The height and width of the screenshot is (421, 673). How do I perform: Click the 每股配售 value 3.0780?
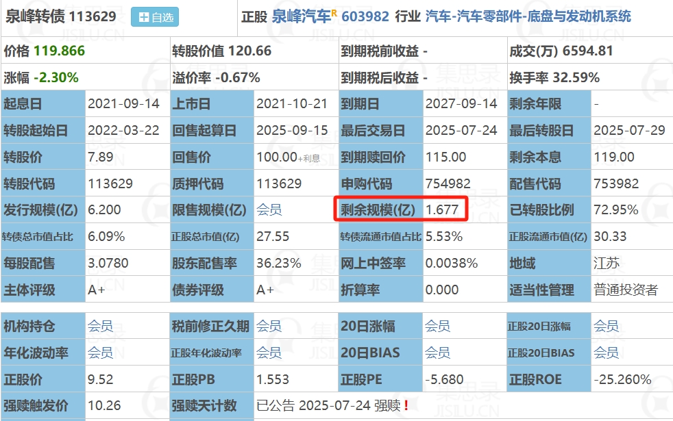[108, 264]
